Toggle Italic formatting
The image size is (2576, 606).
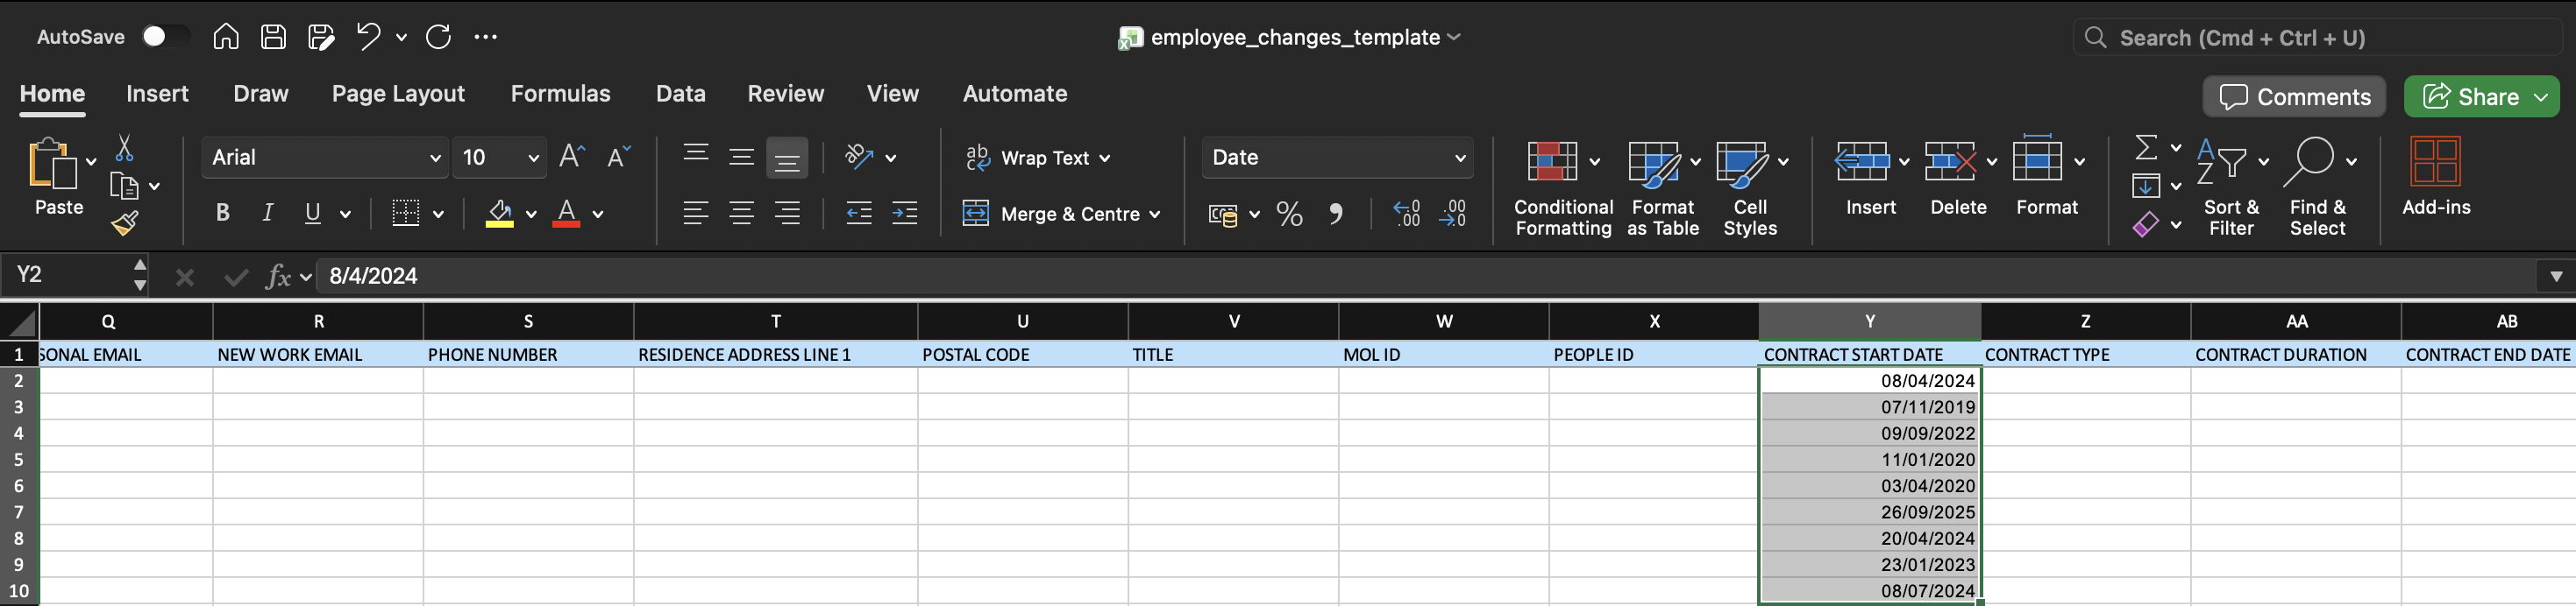coord(268,214)
